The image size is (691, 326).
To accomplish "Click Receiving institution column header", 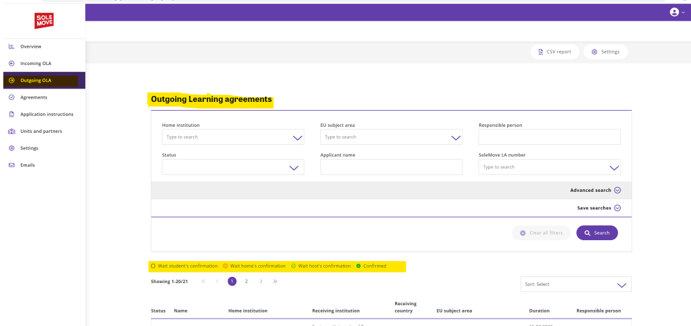I will (336, 311).
